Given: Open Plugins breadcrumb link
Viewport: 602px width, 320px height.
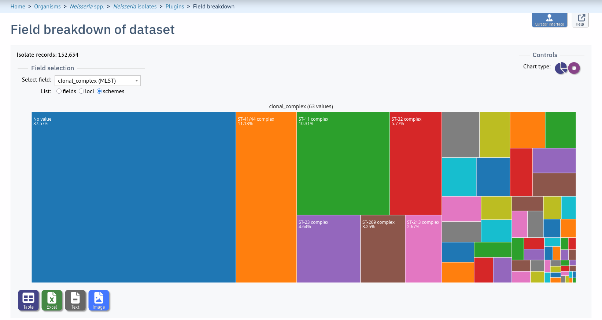Looking at the screenshot, I should point(175,7).
